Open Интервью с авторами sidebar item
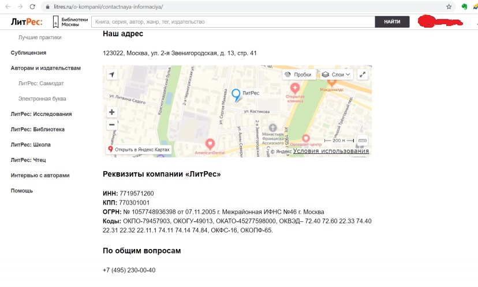The height and width of the screenshot is (287, 478). click(x=40, y=175)
